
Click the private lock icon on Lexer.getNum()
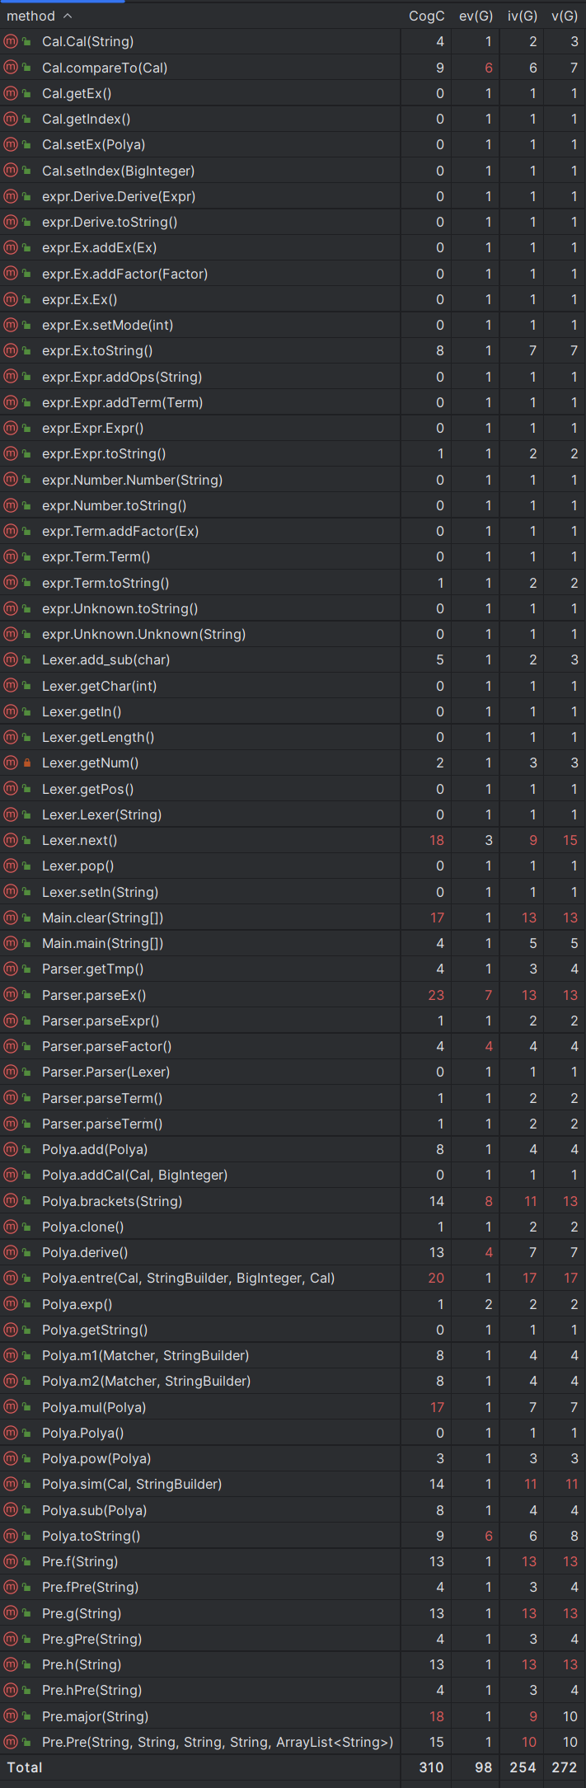[27, 763]
